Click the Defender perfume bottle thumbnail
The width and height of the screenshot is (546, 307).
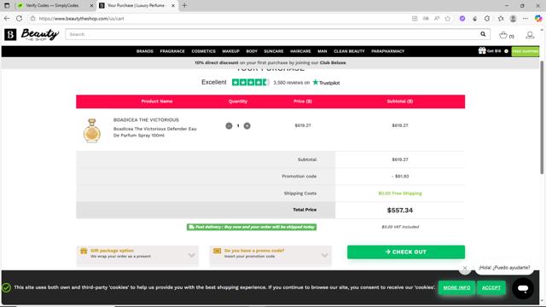[x=92, y=130]
